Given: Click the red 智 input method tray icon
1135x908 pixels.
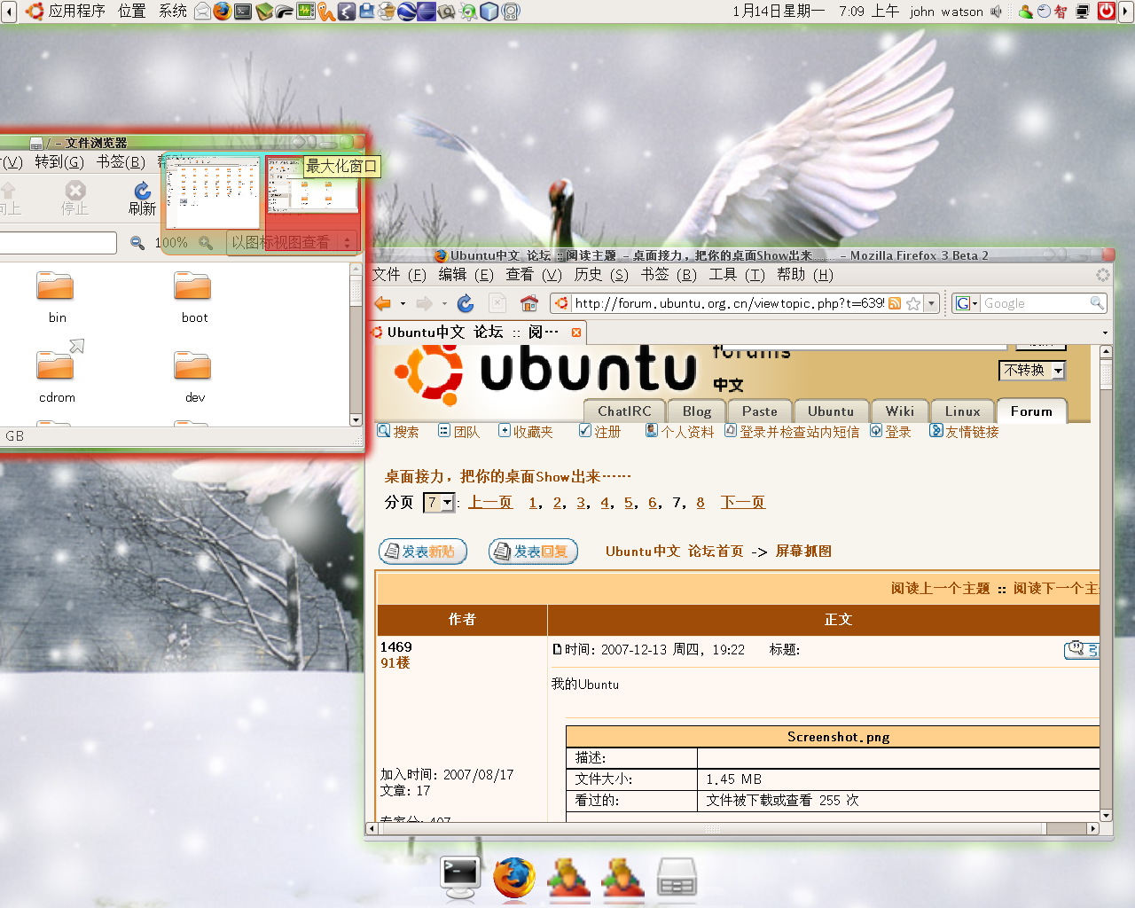Looking at the screenshot, I should [x=1061, y=12].
